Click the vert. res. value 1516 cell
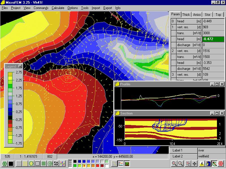The height and width of the screenshot is (169, 226). [213, 51]
